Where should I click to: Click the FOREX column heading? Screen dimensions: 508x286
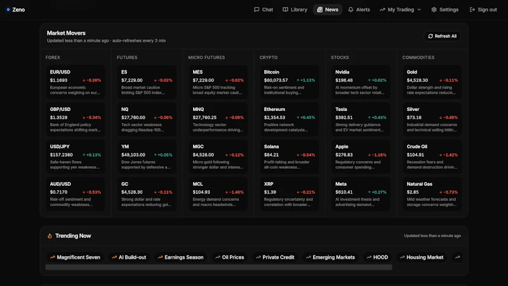tap(53, 57)
